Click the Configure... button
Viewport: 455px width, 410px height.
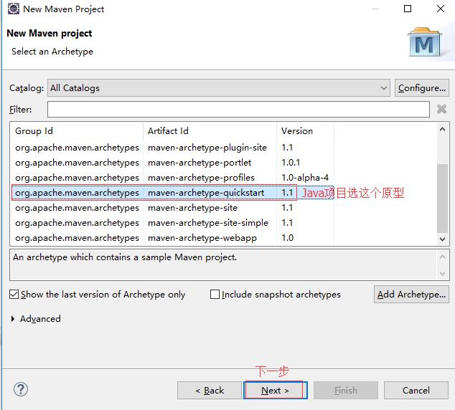click(x=422, y=87)
